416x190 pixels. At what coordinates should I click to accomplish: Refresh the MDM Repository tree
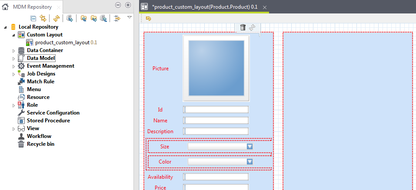pyautogui.click(x=57, y=18)
